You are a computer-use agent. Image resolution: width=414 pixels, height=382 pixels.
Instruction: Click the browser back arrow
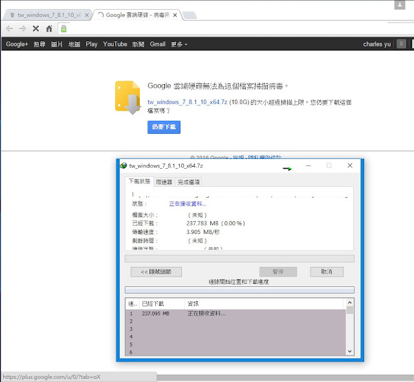9,28
